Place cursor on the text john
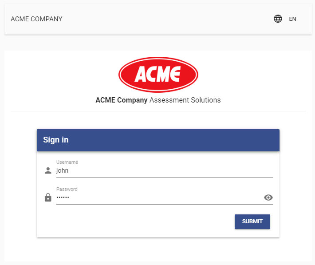 tap(62, 170)
